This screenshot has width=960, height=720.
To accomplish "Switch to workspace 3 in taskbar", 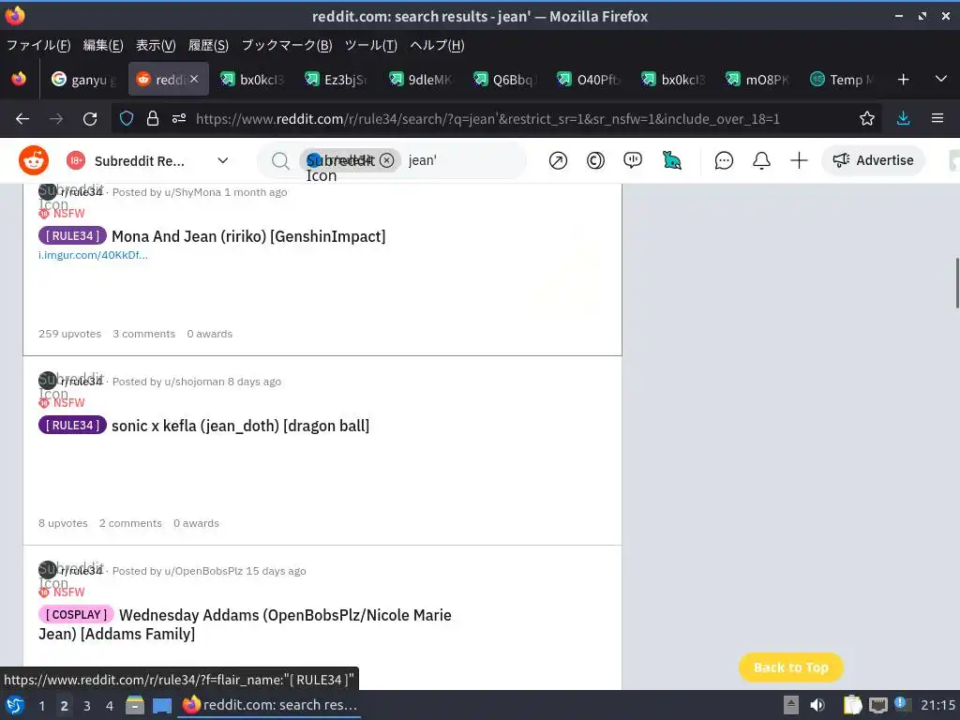I will click(87, 705).
